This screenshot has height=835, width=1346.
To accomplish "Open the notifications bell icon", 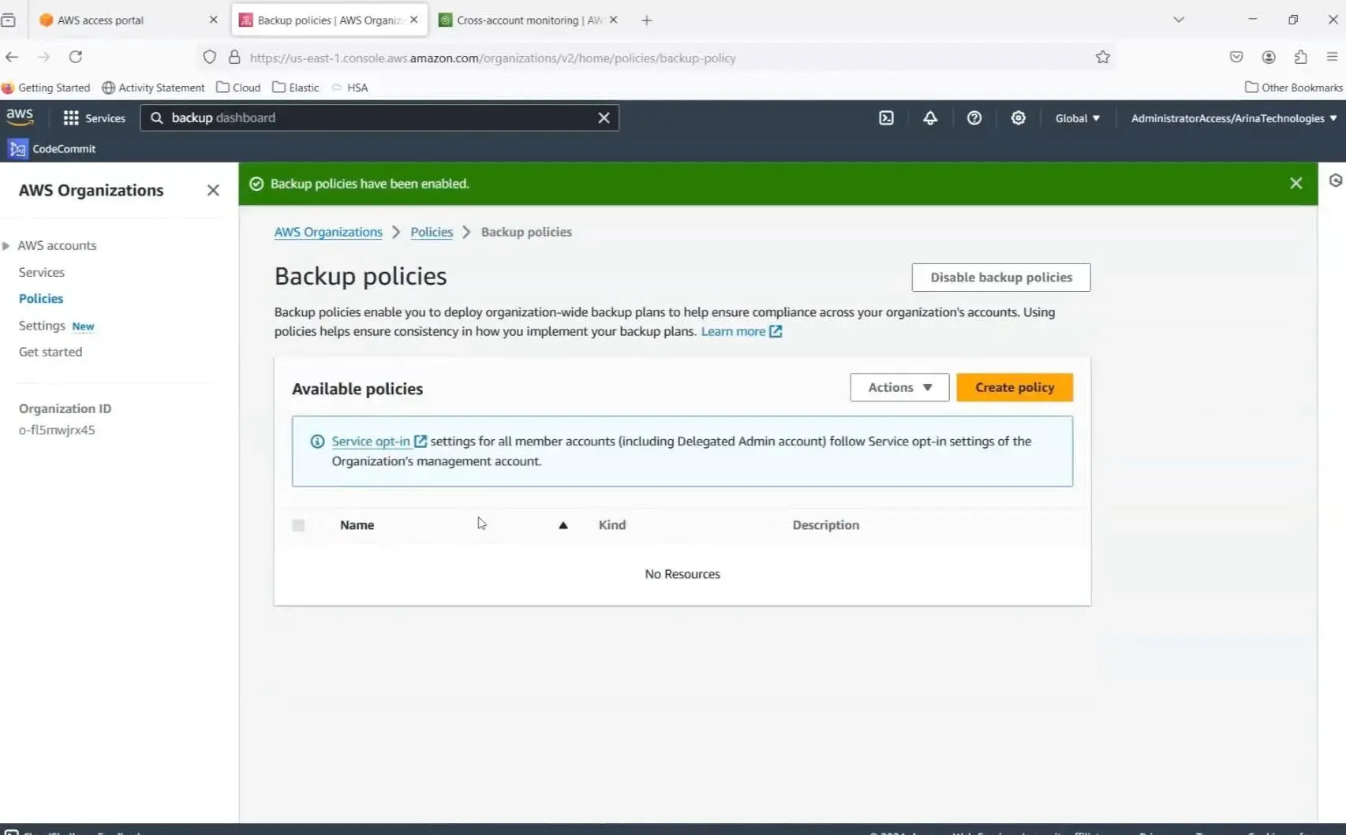I will 930,118.
